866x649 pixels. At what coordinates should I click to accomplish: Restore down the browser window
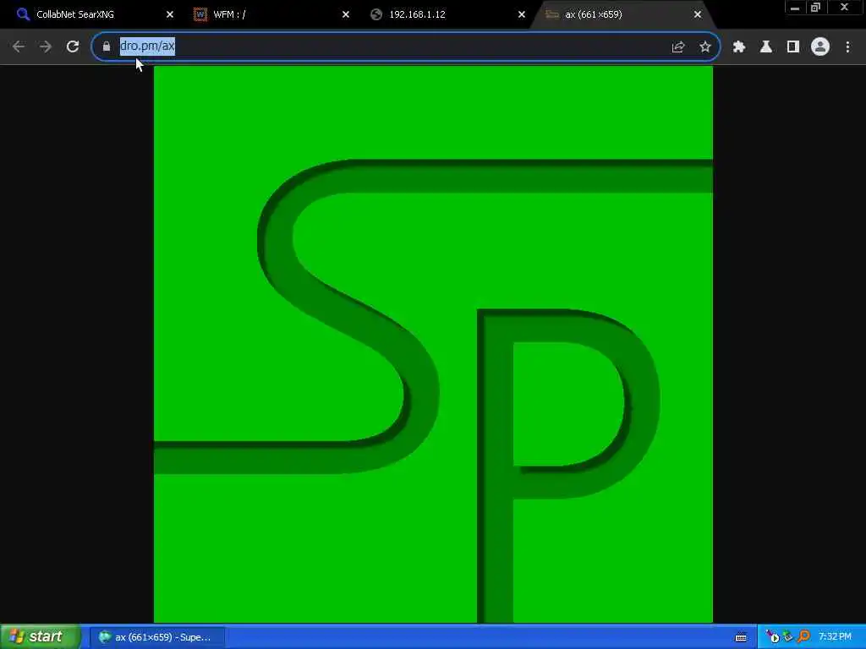tap(815, 8)
